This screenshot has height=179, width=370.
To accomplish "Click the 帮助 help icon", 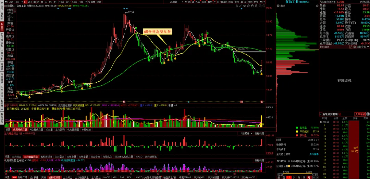I will (x=278, y=6).
